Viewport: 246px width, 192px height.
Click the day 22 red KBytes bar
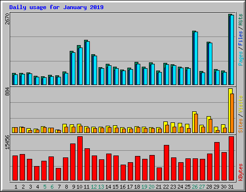[166, 163]
